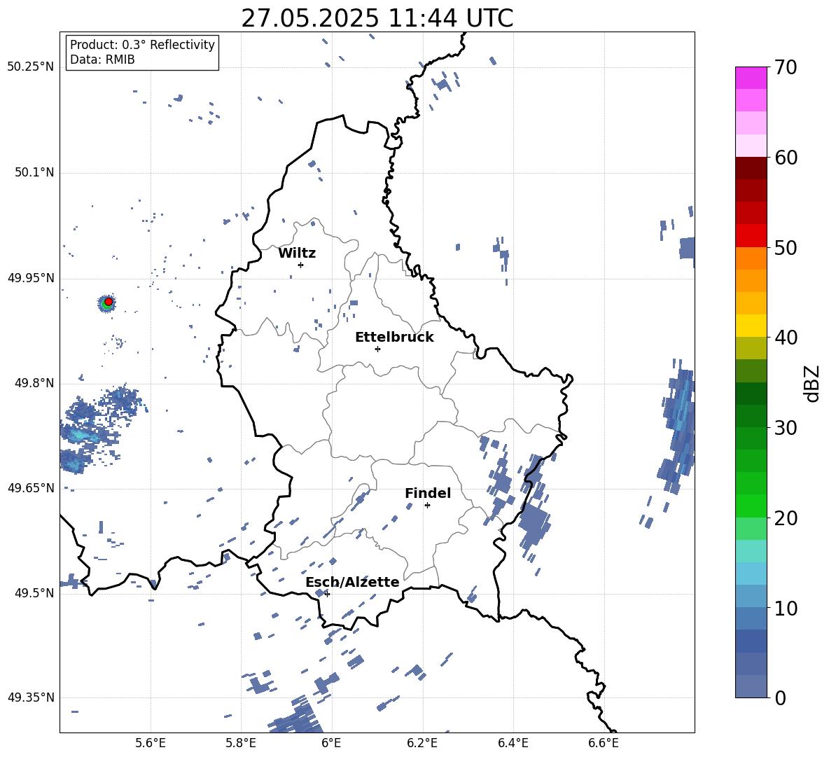The image size is (829, 757).
Task: Click the 70 value on the colorbar
Action: click(785, 67)
